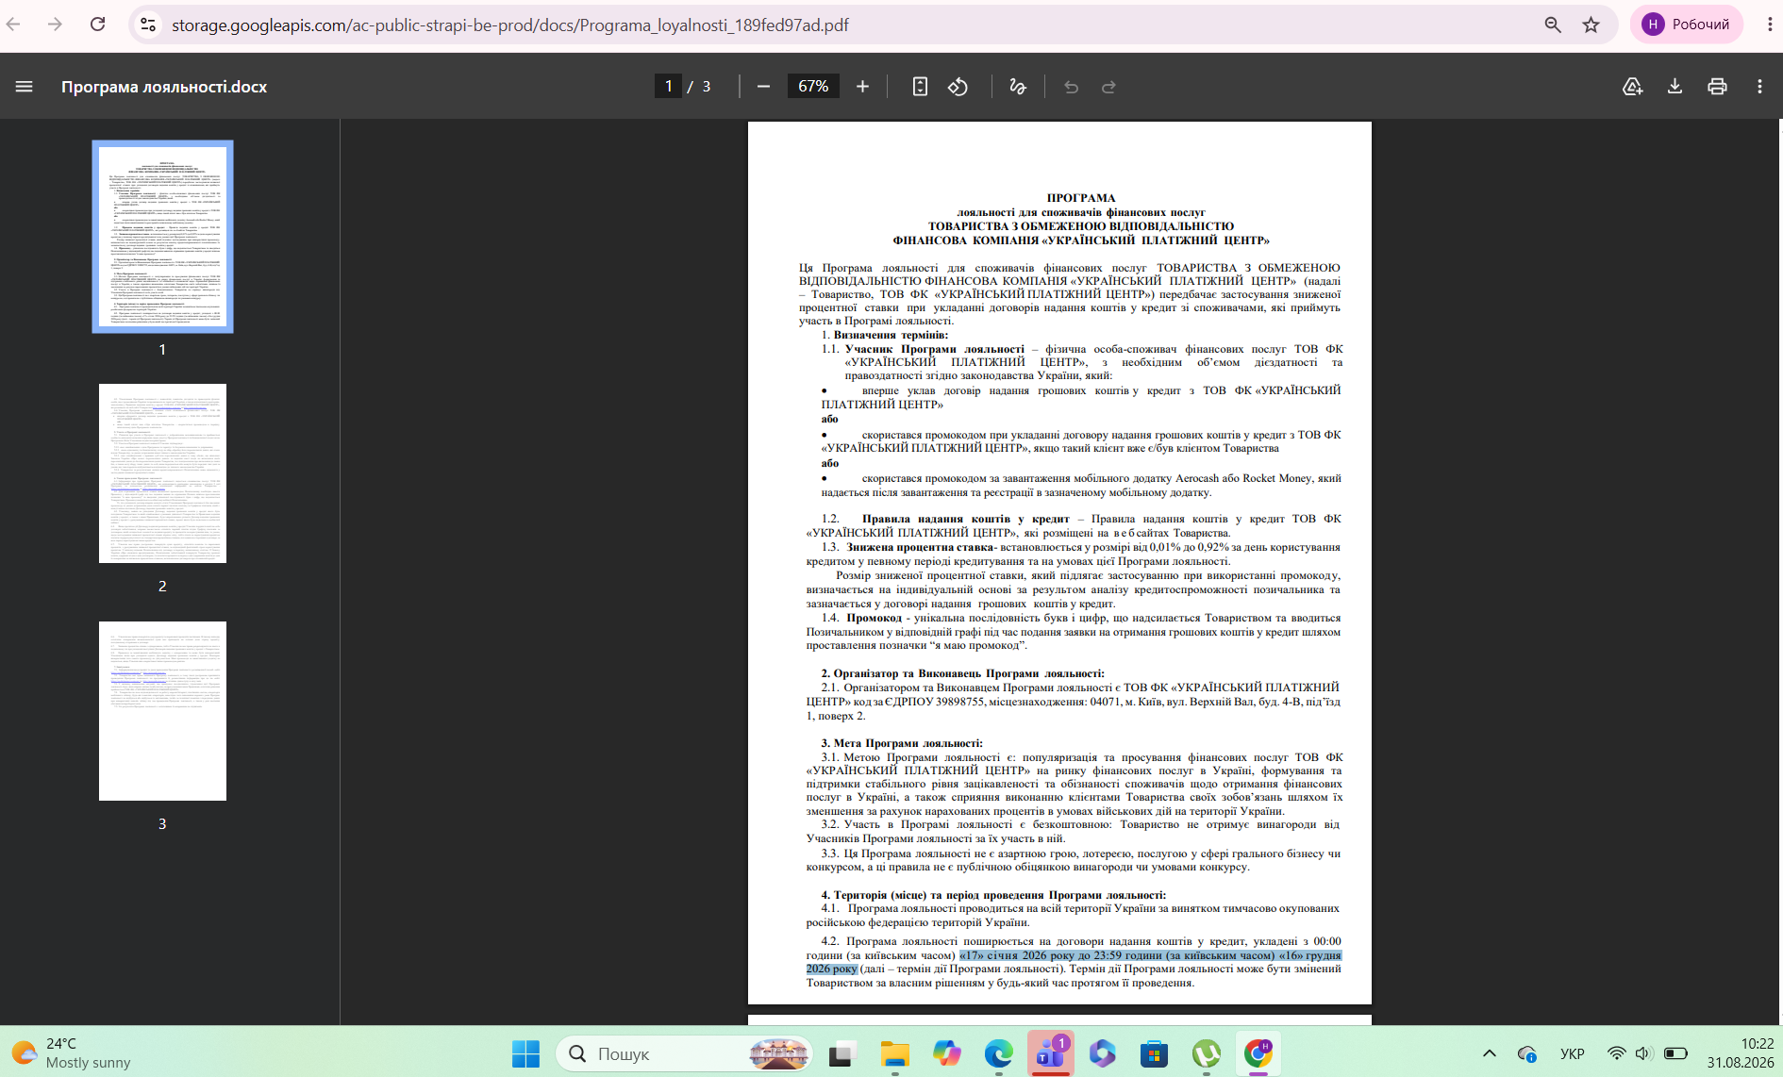The height and width of the screenshot is (1077, 1783).
Task: Open the weather widget showing 24°C
Action: pos(71,1052)
